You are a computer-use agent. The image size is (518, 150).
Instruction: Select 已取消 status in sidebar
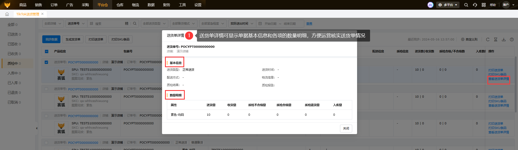[14, 102]
